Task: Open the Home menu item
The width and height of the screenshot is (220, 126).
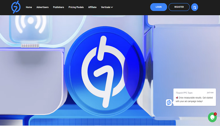Action: (x=29, y=7)
